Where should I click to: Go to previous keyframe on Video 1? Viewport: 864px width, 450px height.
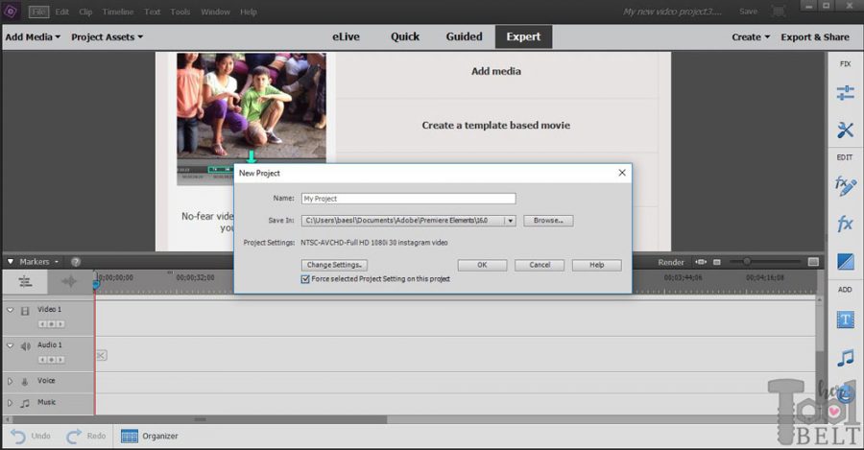coord(42,324)
